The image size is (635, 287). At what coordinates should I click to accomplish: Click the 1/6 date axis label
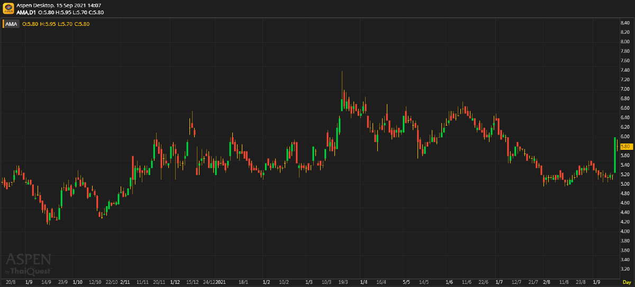tap(450, 282)
